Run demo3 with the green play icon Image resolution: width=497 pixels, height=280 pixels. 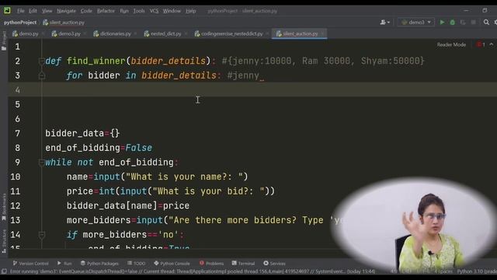coord(442,23)
